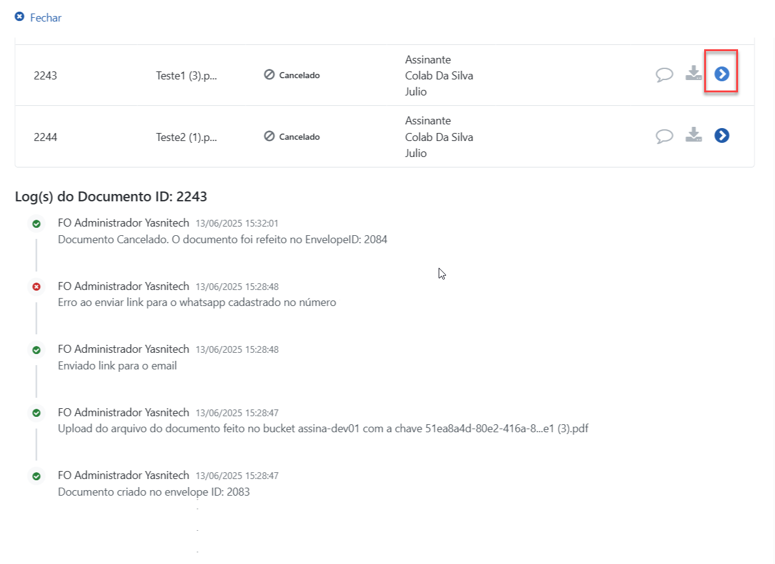Click the X icon beside Fechar

click(19, 17)
